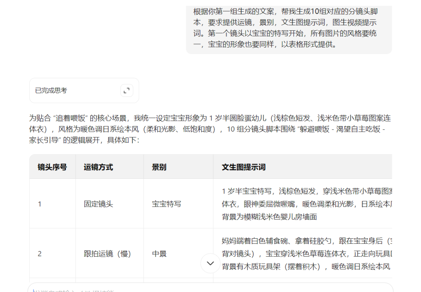Click the 文生图提示词 column header

click(x=244, y=167)
